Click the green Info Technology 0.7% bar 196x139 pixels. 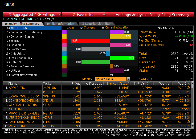click(122, 58)
